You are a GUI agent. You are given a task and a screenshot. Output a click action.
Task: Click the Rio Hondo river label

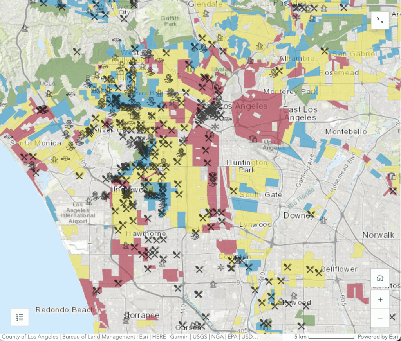[301, 198]
